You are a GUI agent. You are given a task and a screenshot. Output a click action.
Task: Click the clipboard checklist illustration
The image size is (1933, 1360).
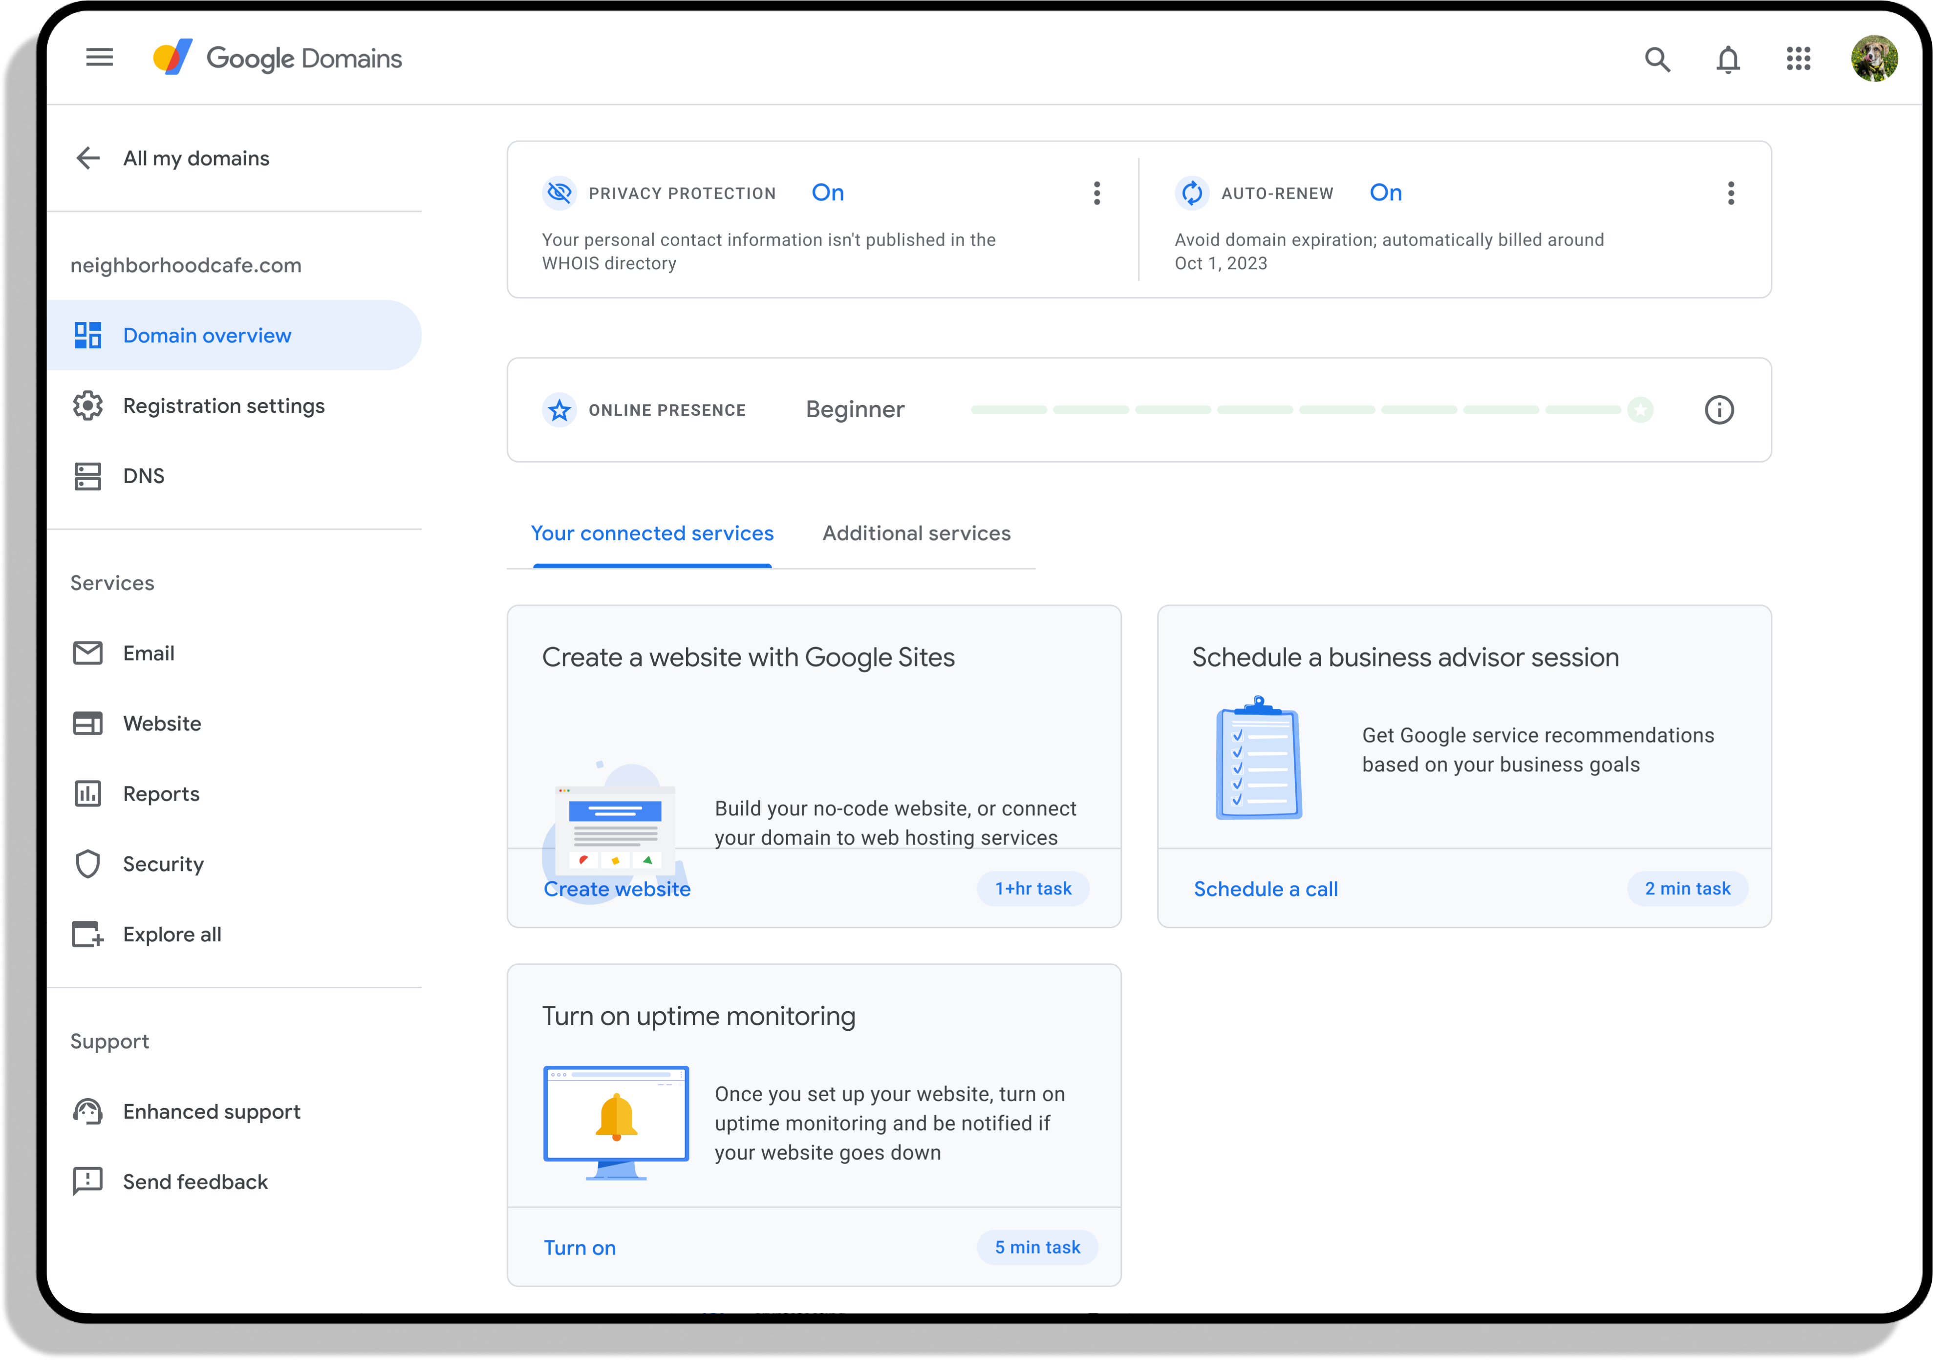click(1259, 757)
